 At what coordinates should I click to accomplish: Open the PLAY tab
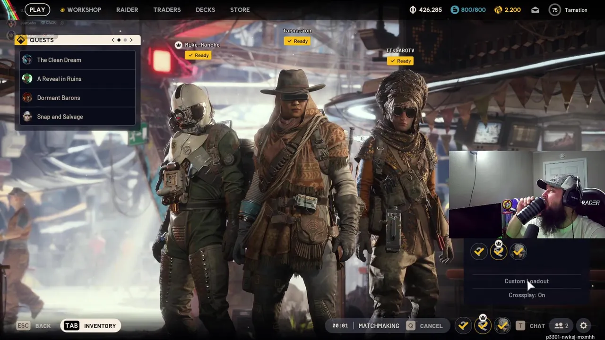(x=37, y=9)
